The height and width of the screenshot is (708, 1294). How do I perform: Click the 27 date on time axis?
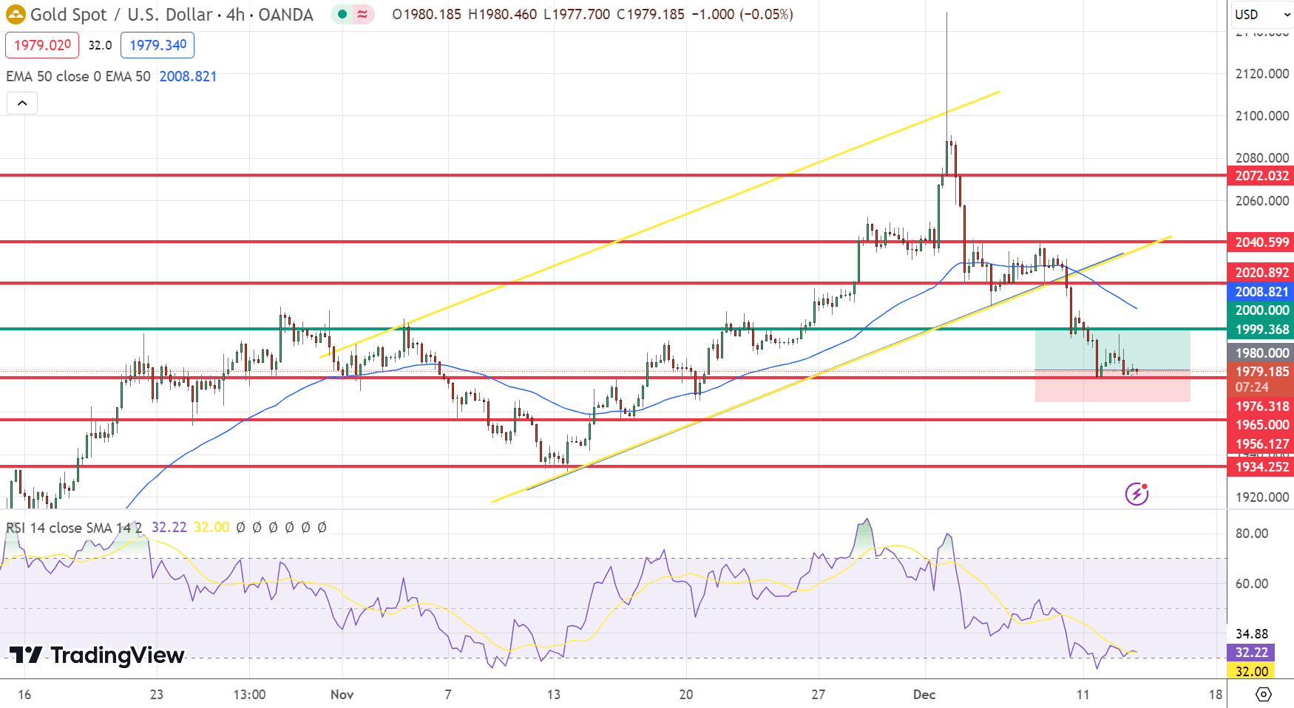click(x=818, y=695)
